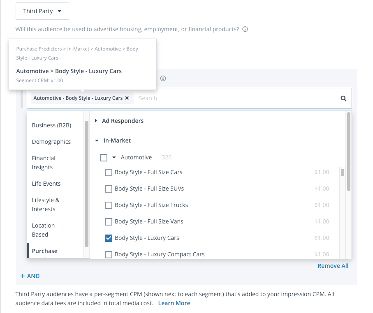Select Body Style - Full Size Vans checkbox
373x313 pixels.
[109, 222]
